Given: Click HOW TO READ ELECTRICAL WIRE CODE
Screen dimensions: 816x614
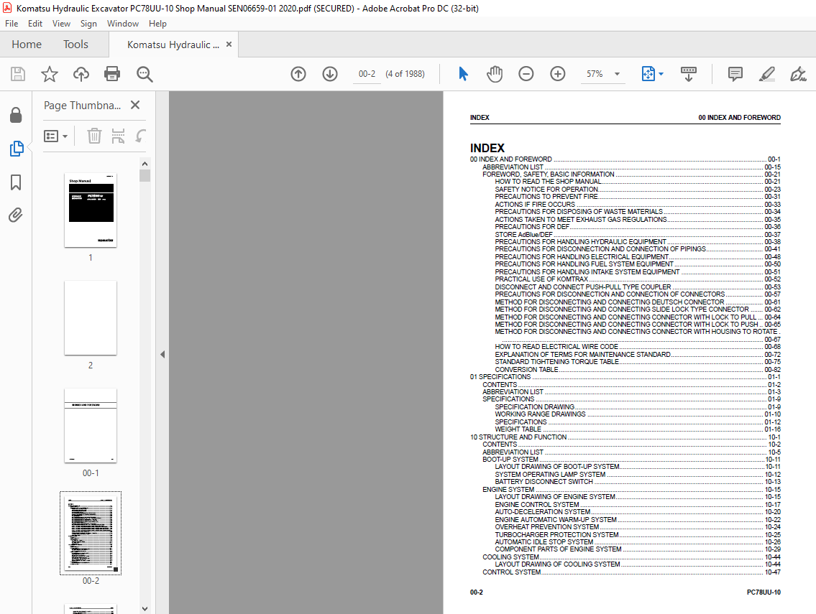Looking at the screenshot, I should coord(638,346).
